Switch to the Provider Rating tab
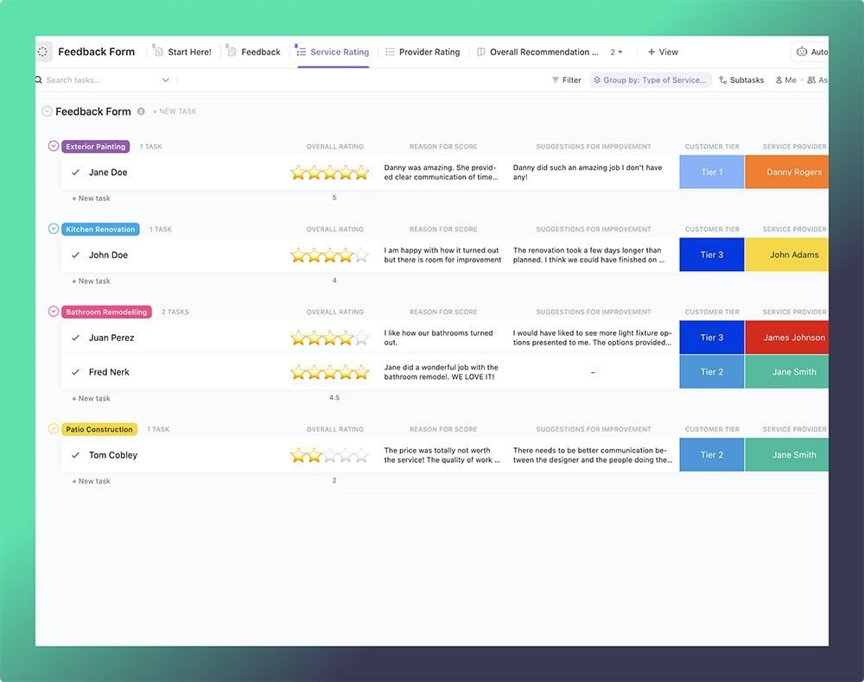Viewport: 864px width, 682px height. [422, 51]
